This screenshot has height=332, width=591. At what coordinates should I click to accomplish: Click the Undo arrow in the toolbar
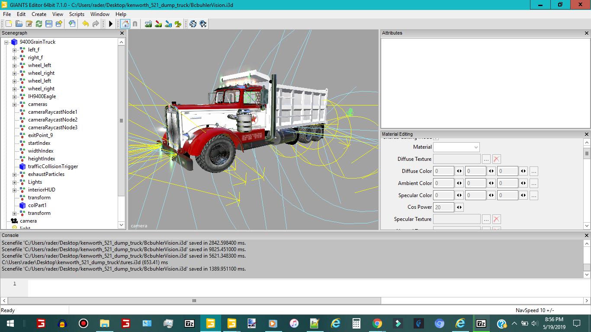(x=85, y=24)
